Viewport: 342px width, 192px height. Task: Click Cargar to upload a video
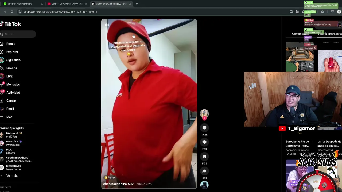coord(11,101)
